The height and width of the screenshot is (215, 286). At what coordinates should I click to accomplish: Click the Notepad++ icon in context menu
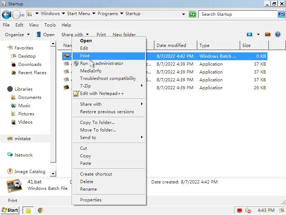(76, 94)
